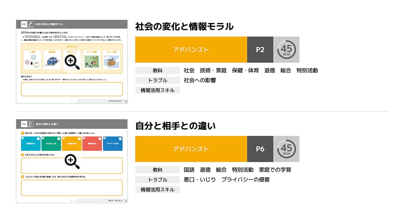Click the title 自分と相手との違い

[x=175, y=126]
